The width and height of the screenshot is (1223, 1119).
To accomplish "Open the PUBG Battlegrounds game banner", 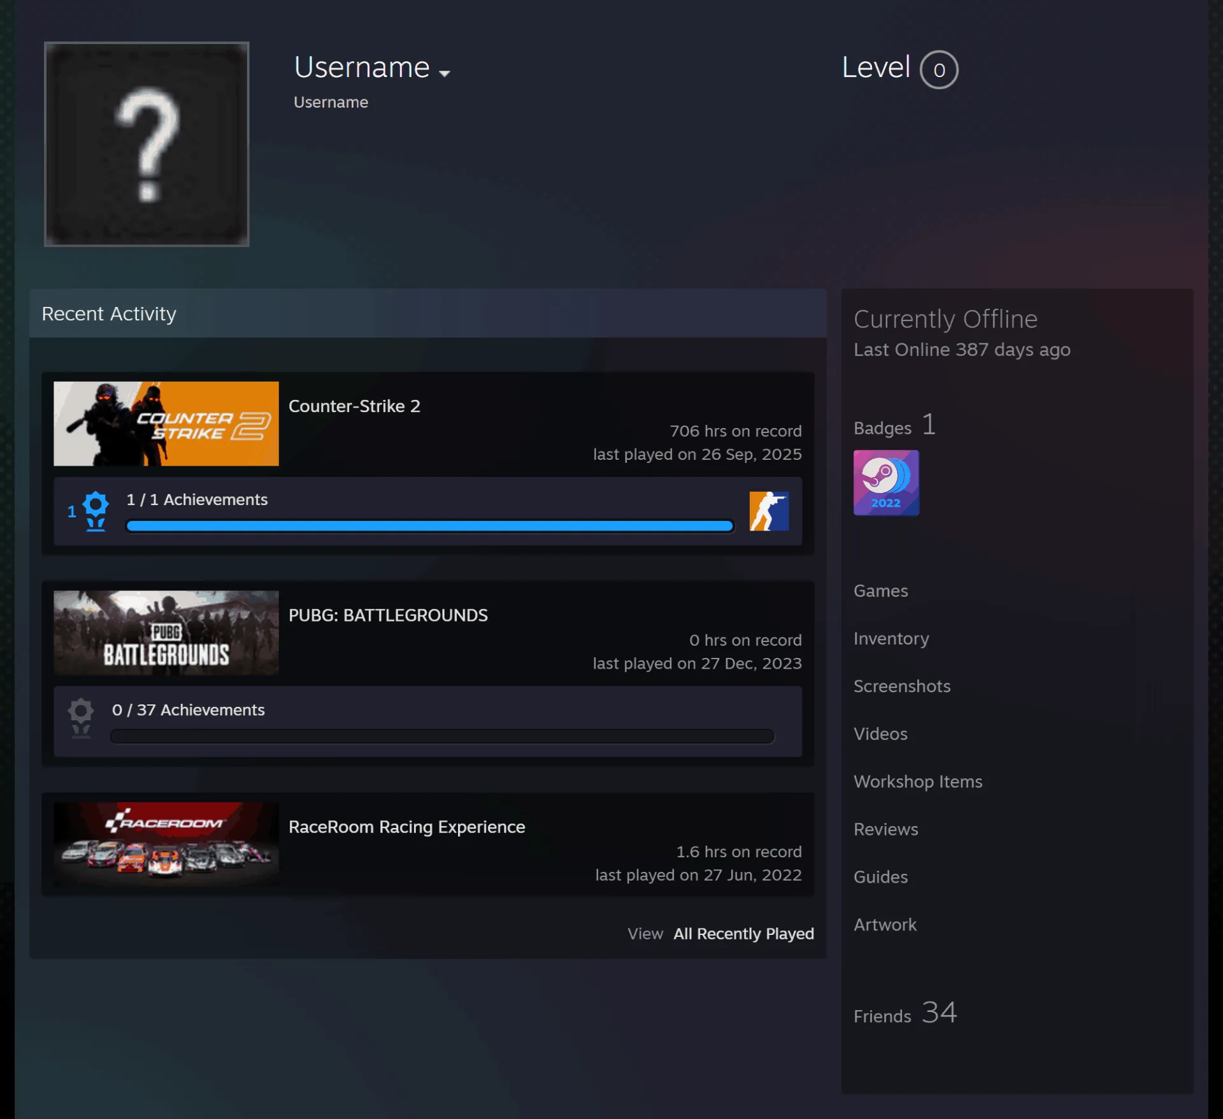I will 166,632.
